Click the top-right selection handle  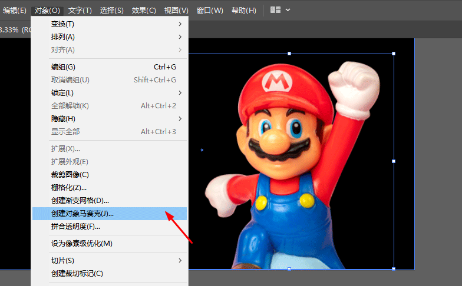pos(394,54)
